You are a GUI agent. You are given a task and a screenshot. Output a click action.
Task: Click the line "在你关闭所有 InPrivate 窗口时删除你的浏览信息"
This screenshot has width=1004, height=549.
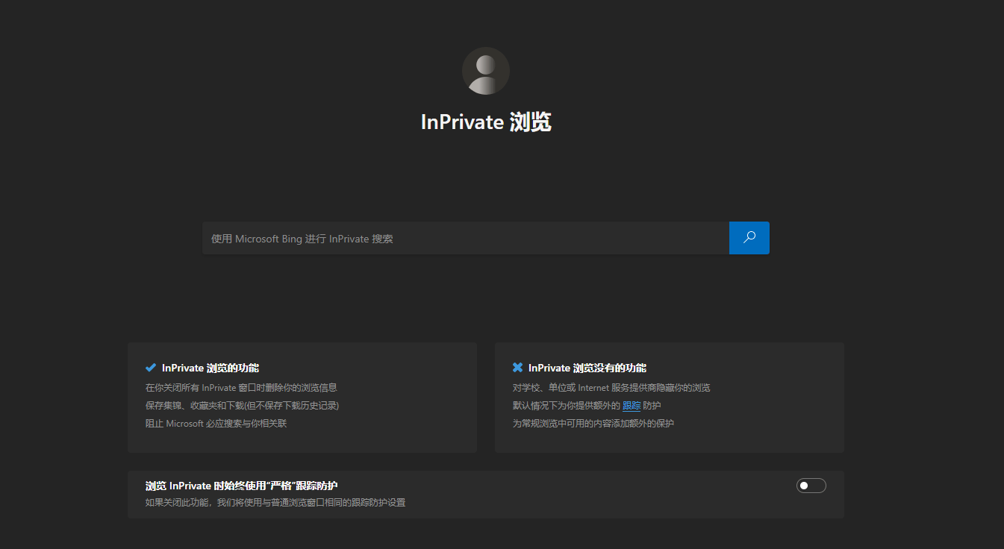tap(241, 388)
